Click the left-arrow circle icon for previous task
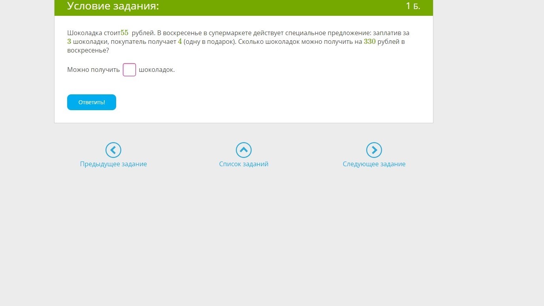544x306 pixels. tap(113, 150)
